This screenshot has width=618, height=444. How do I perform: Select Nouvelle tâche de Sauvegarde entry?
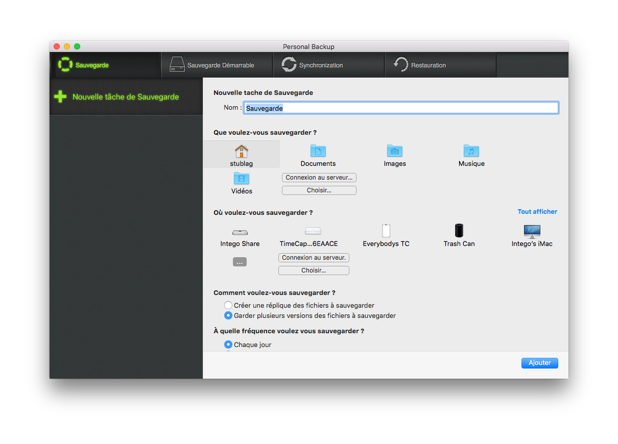(x=126, y=96)
